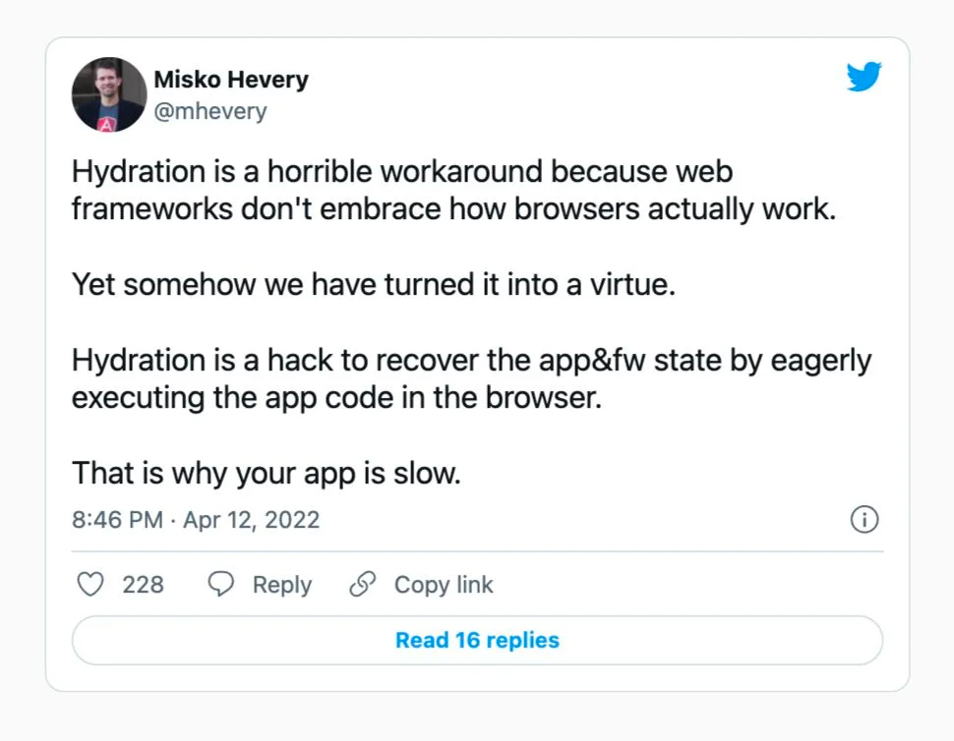Click "Yet somehow we have turned it" sentence
This screenshot has width=954, height=741.
[x=374, y=285]
